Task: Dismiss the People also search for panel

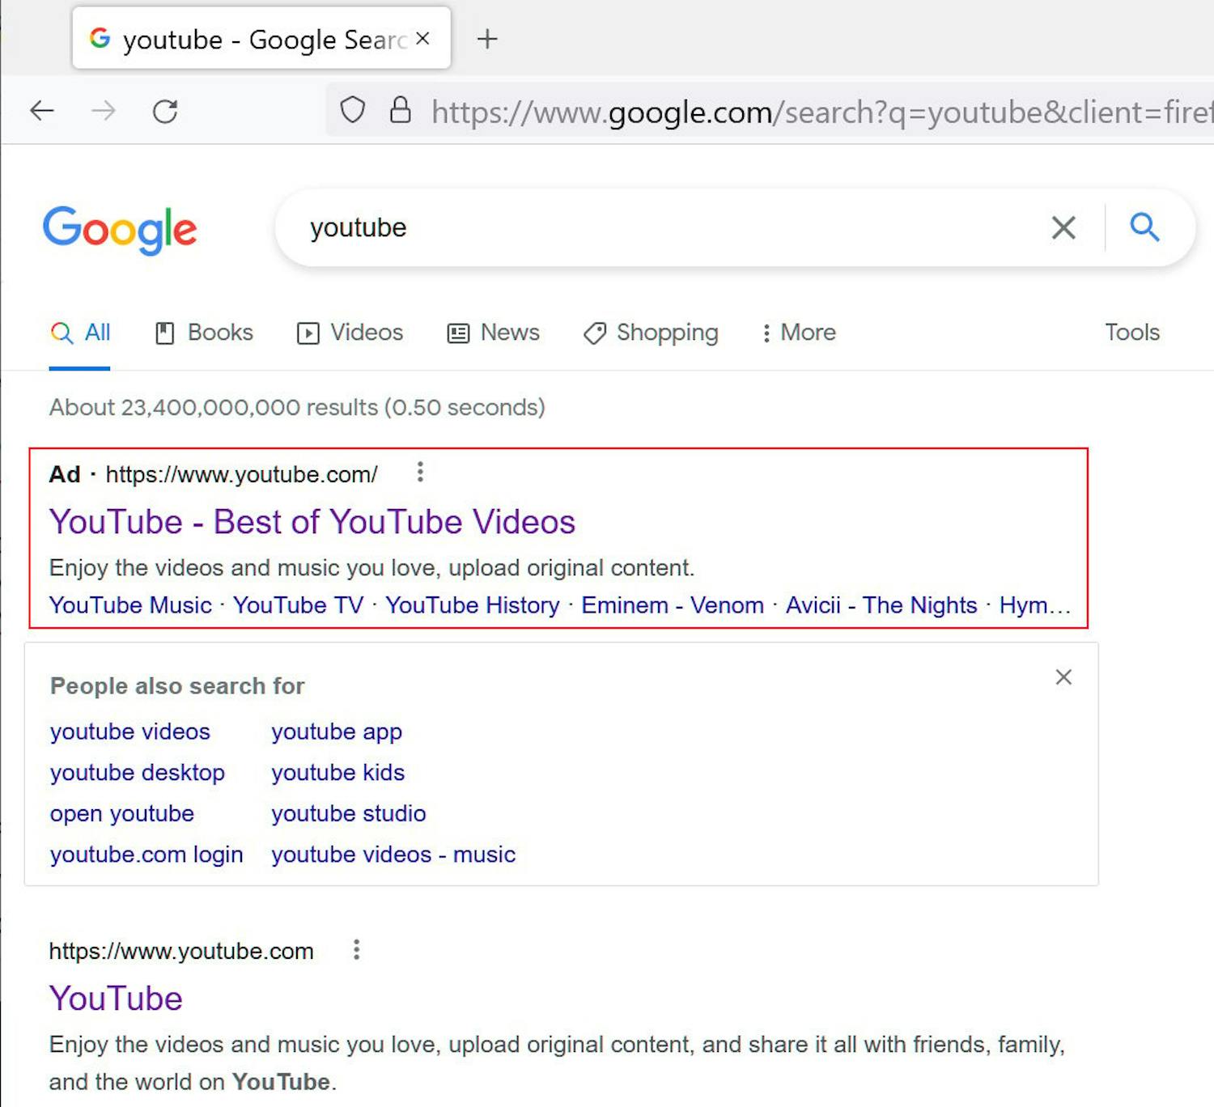Action: (x=1063, y=676)
